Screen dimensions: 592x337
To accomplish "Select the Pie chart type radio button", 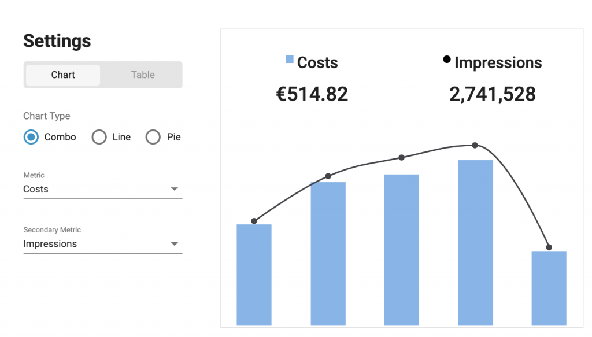I will click(x=153, y=137).
